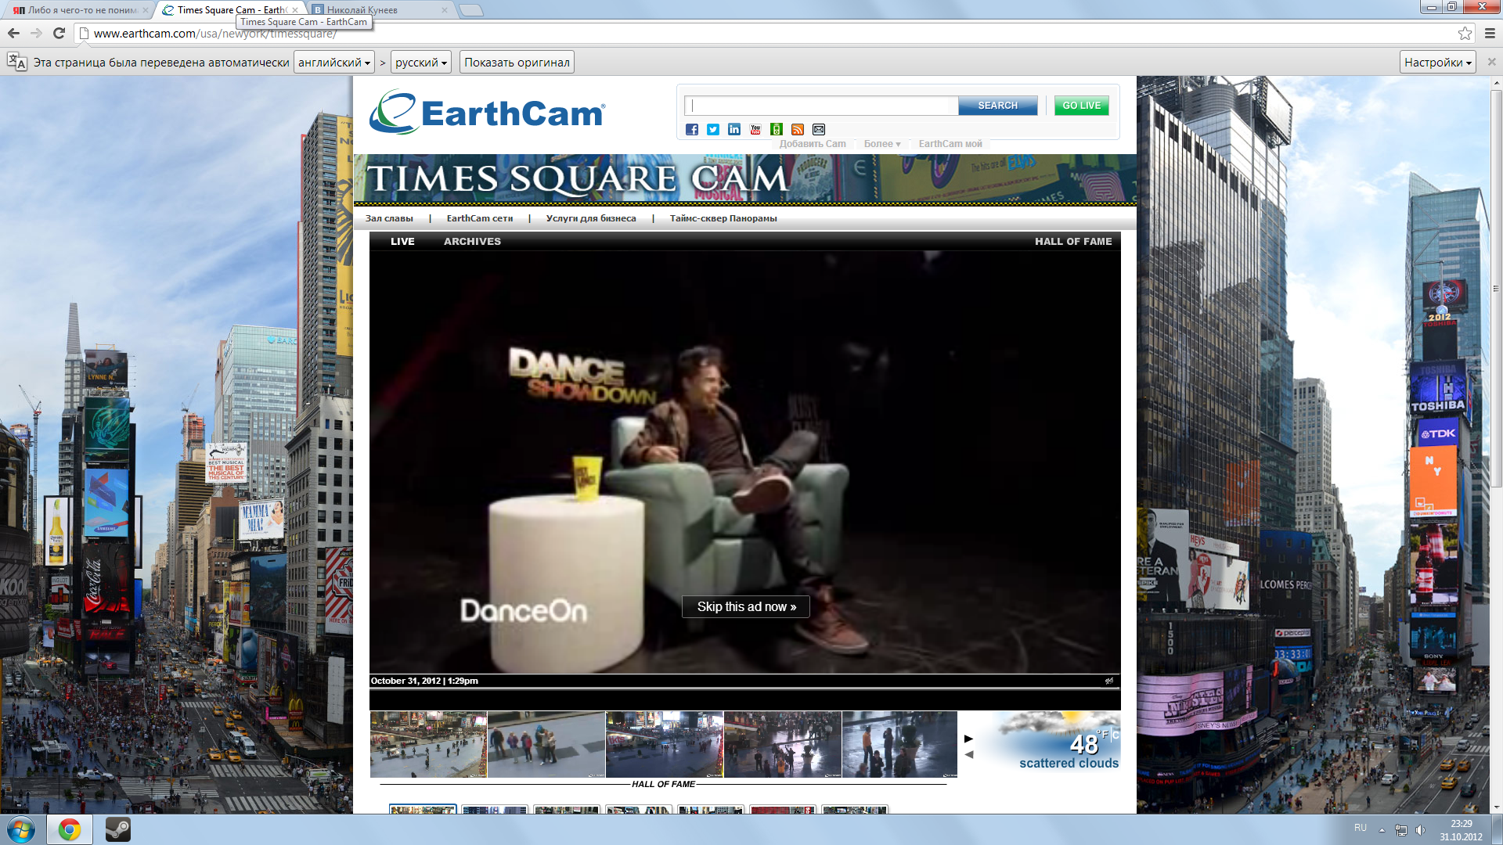This screenshot has width=1503, height=845.
Task: Click "Skip this ad now" button
Action: (x=746, y=607)
